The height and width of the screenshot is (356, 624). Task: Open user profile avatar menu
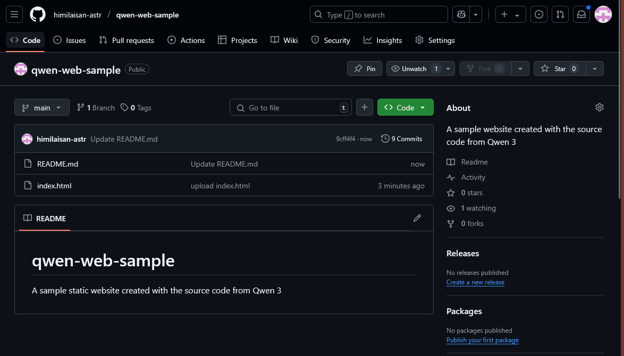pyautogui.click(x=603, y=15)
